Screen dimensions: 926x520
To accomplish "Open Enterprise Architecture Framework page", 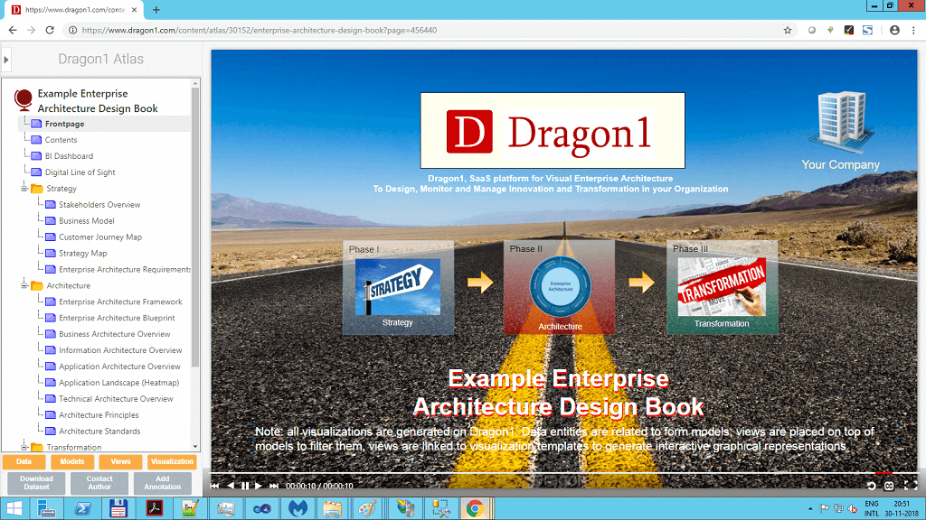I will pos(120,302).
